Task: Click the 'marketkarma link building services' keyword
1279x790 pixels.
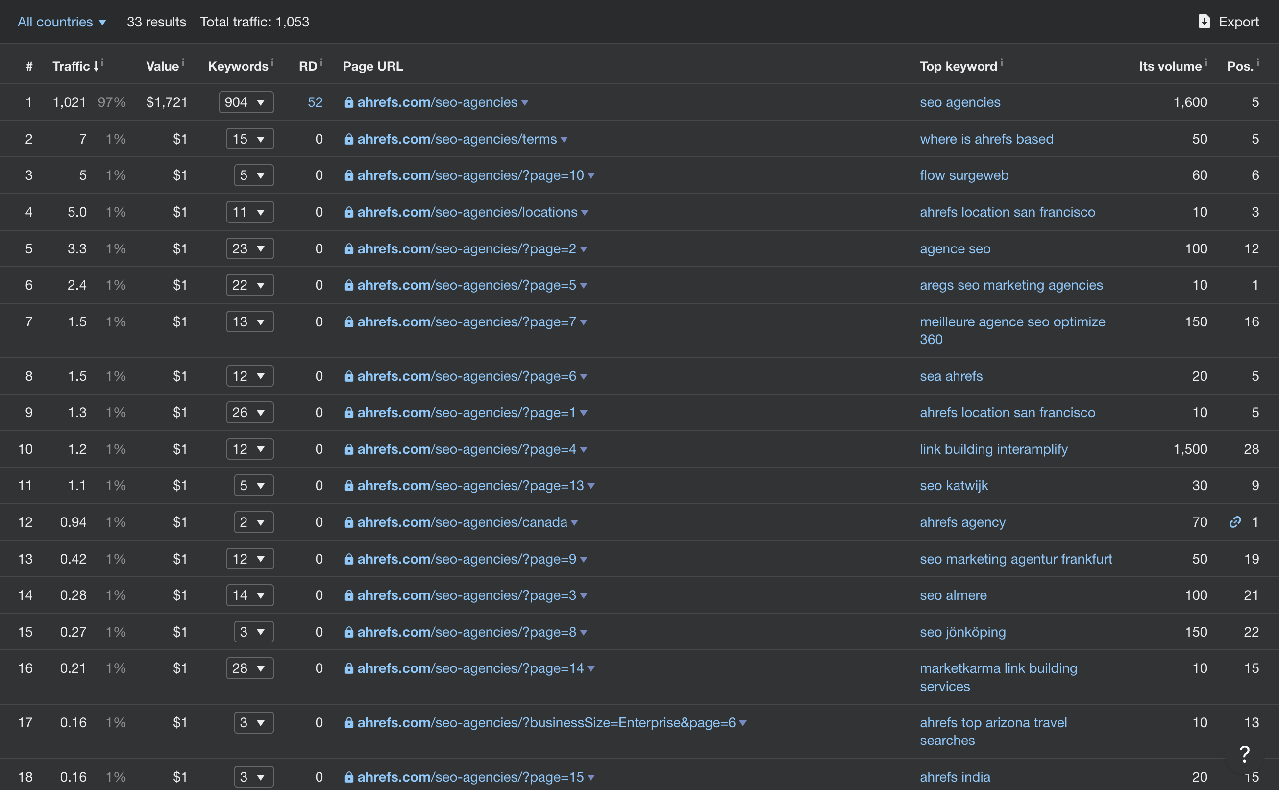Action: pos(998,677)
